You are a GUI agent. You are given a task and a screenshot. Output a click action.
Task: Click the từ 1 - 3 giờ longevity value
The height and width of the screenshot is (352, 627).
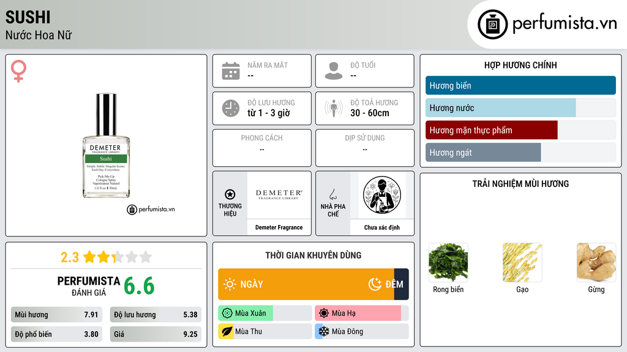click(x=268, y=113)
